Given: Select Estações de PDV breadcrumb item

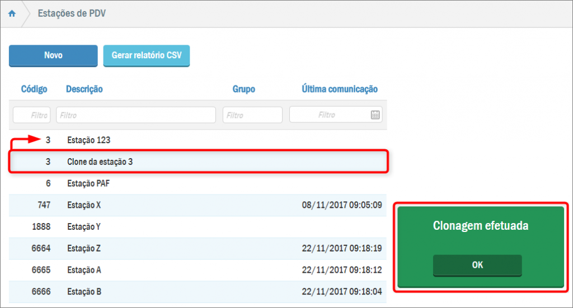Looking at the screenshot, I should pos(72,14).
